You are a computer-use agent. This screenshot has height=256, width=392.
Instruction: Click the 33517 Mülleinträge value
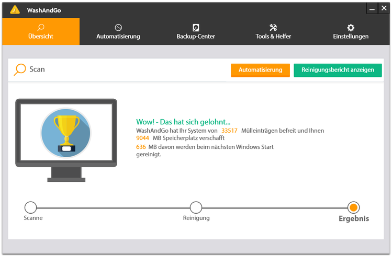229,131
